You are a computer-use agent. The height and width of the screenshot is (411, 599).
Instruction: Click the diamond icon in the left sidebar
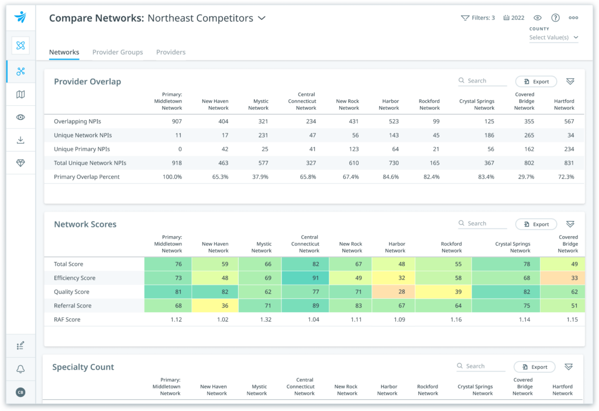(x=20, y=163)
